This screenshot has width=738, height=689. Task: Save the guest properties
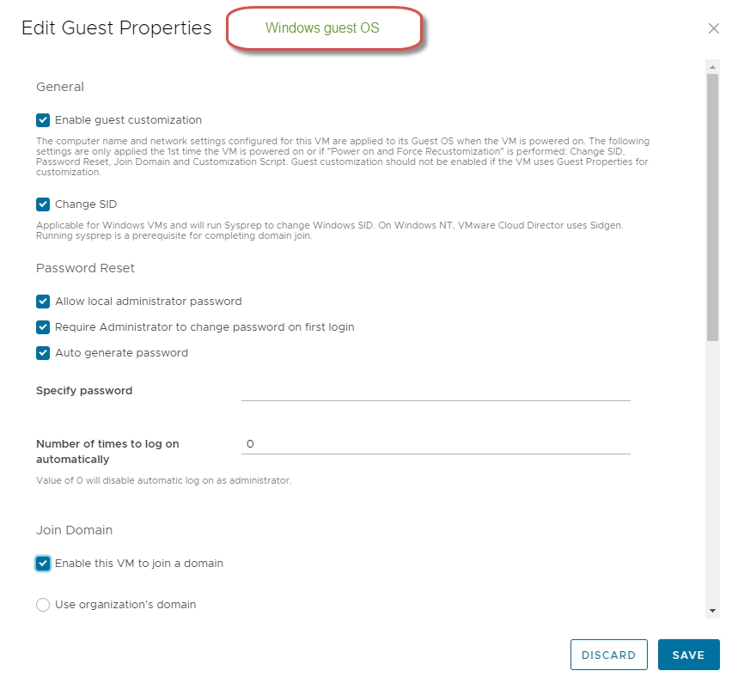[688, 655]
